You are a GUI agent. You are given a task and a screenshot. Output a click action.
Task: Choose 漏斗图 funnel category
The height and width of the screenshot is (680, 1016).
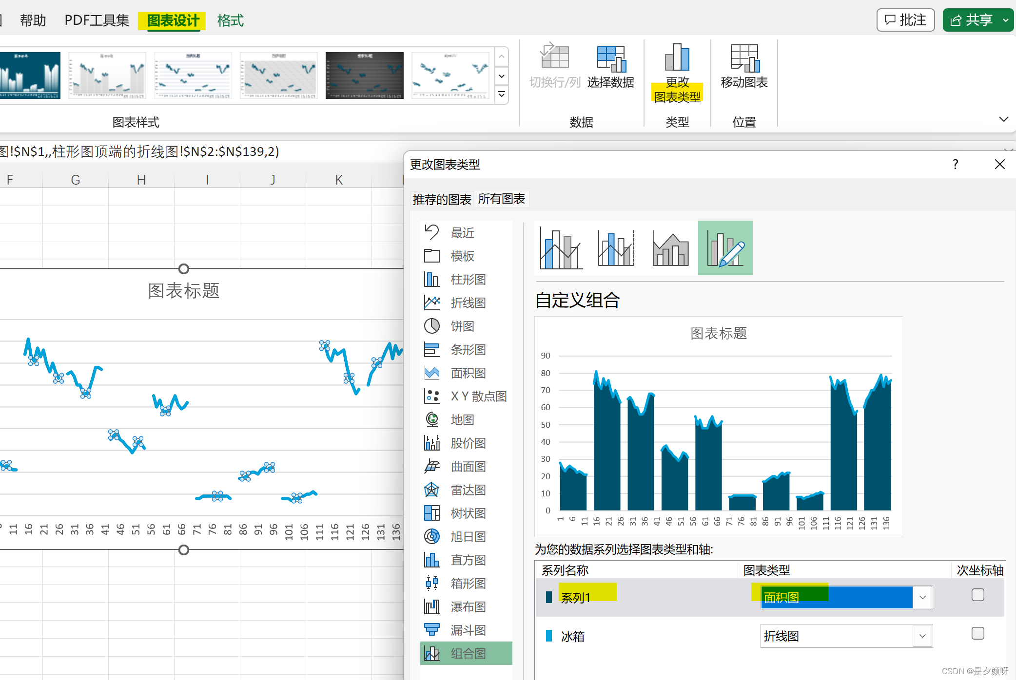(x=466, y=630)
